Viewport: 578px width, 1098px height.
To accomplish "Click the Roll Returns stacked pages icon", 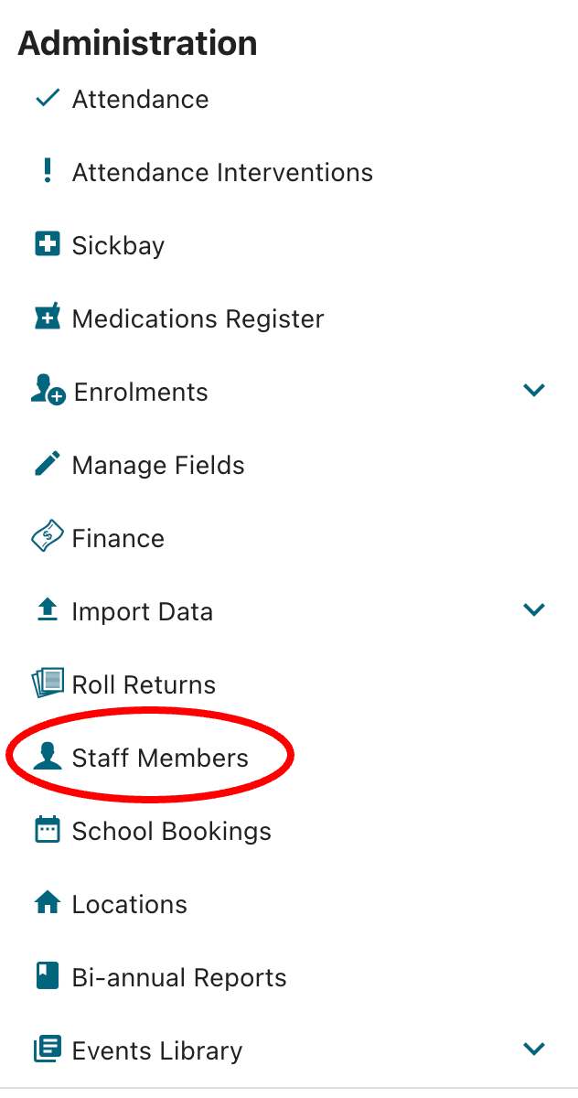I will click(x=48, y=684).
